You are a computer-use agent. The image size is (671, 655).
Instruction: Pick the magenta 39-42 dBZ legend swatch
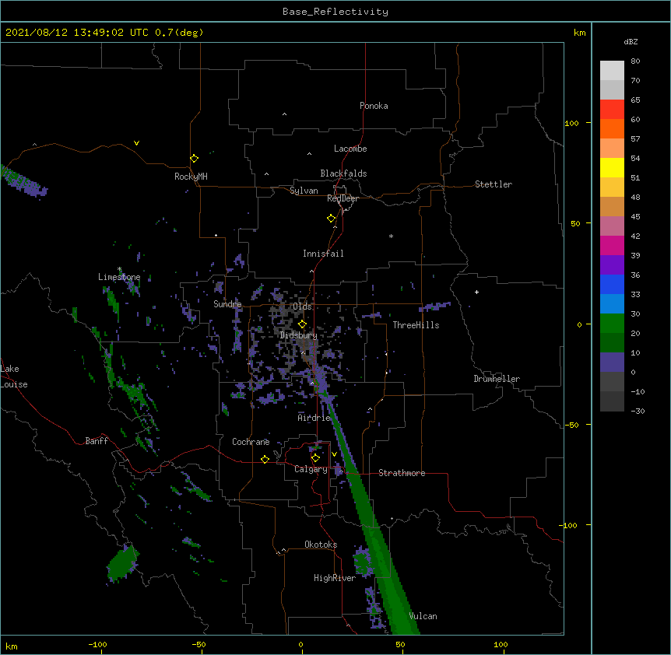coord(612,245)
